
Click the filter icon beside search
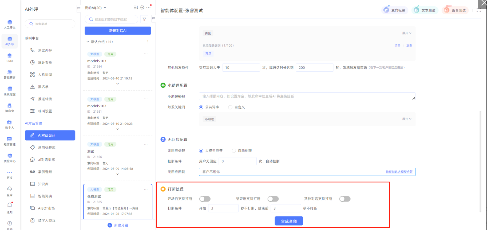144,19
